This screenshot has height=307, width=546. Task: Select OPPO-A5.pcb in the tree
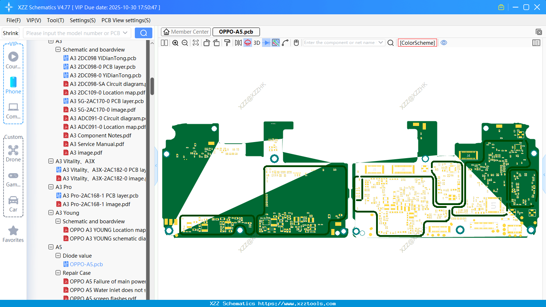[83, 264]
